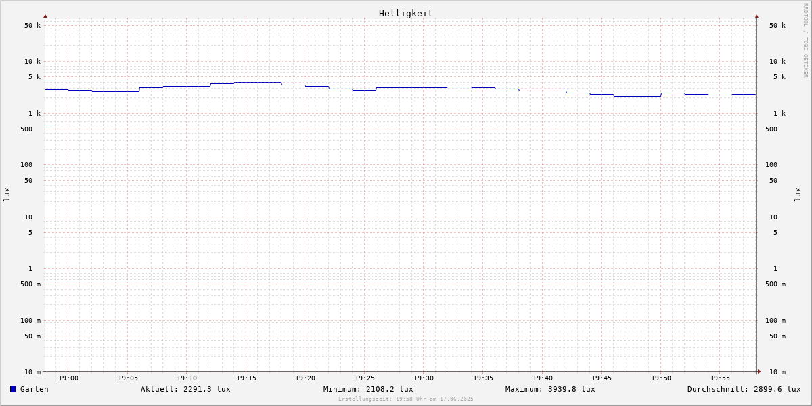The image size is (812, 406).
Task: Click the Garten legend label
Action: point(35,389)
